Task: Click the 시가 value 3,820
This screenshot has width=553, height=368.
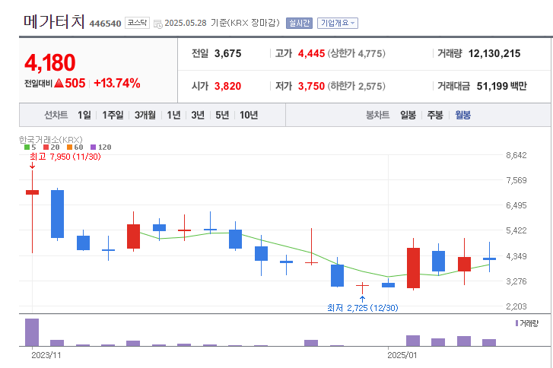Action: tap(228, 86)
